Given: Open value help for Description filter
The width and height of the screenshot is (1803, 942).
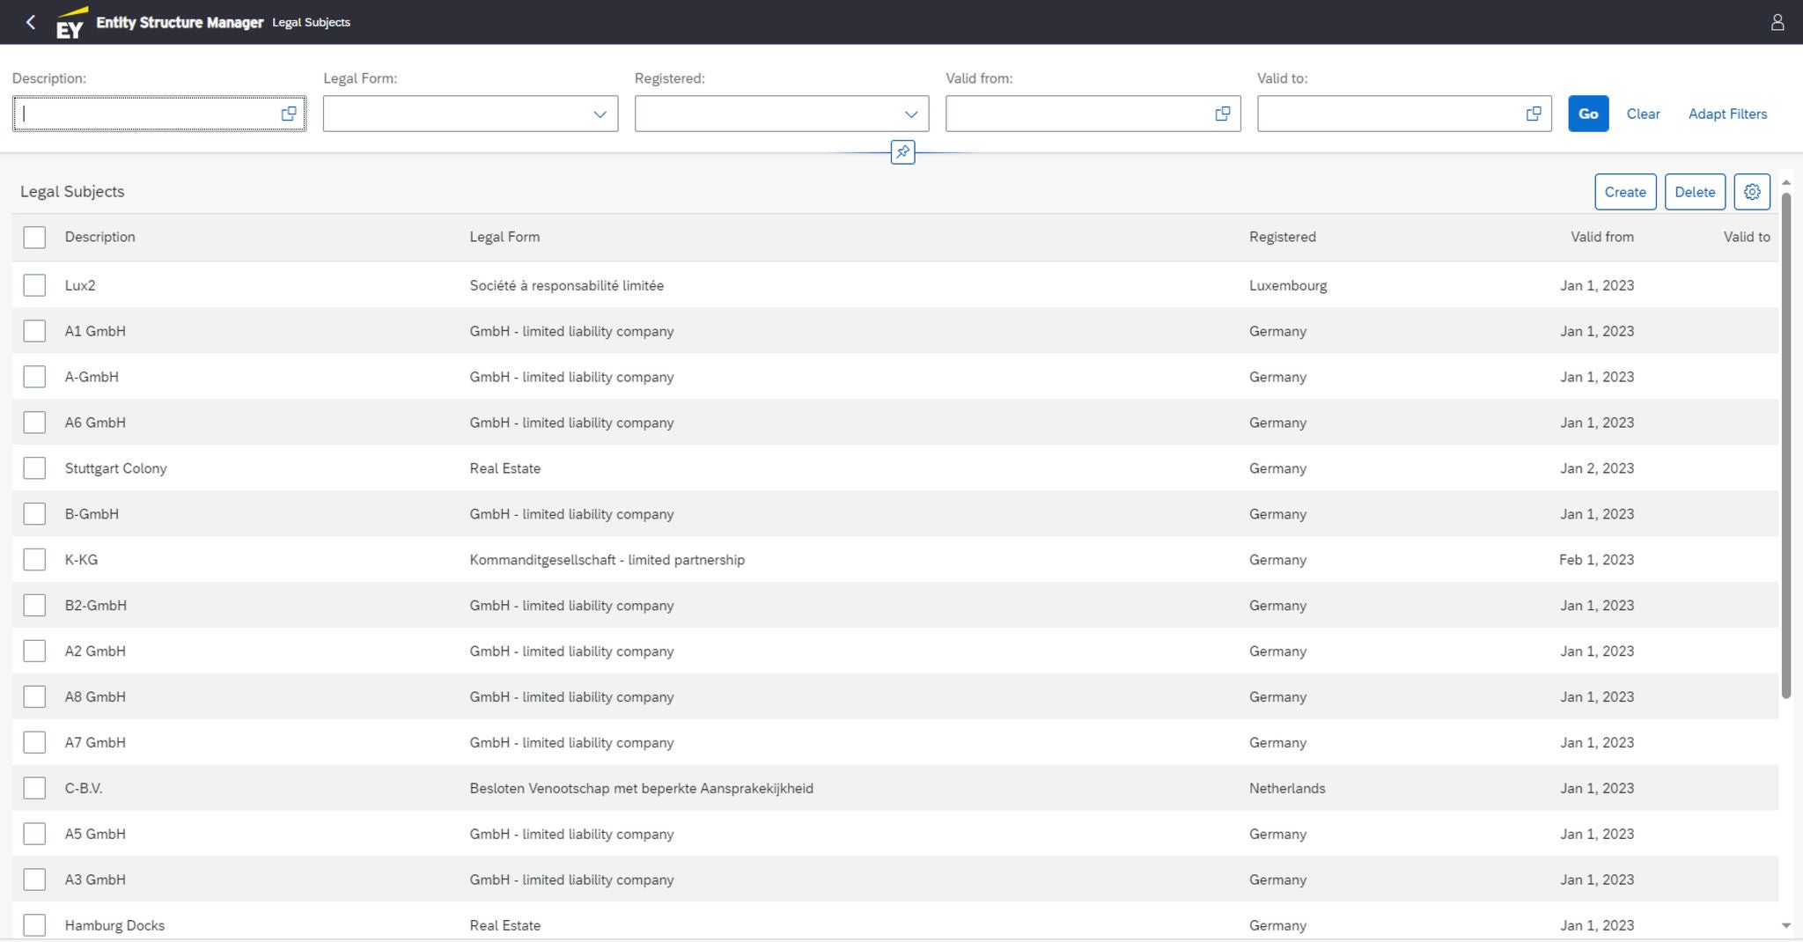Looking at the screenshot, I should pyautogui.click(x=288, y=114).
